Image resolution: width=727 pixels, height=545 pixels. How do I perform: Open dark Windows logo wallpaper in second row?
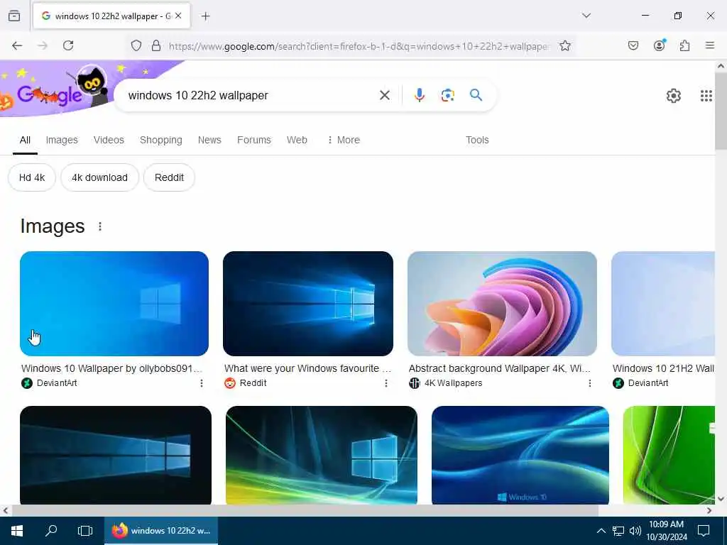[116, 455]
